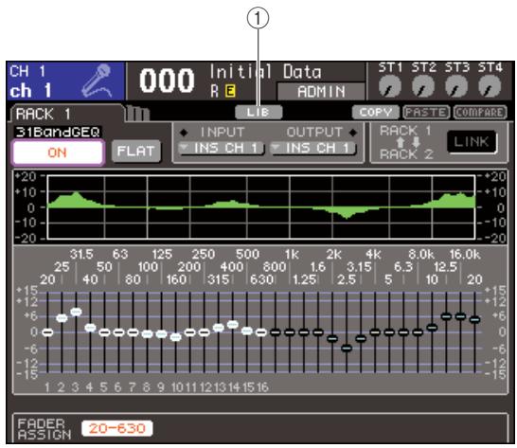
Task: Click the 000 scene number display
Action: point(167,81)
